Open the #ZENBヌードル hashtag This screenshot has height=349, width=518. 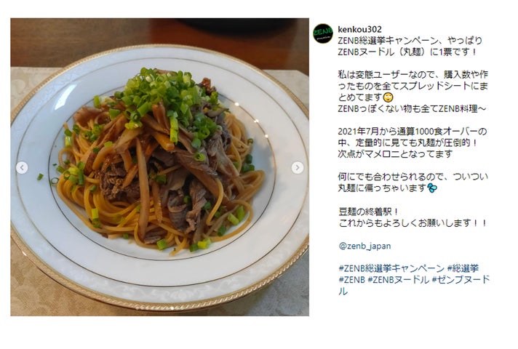coord(398,280)
